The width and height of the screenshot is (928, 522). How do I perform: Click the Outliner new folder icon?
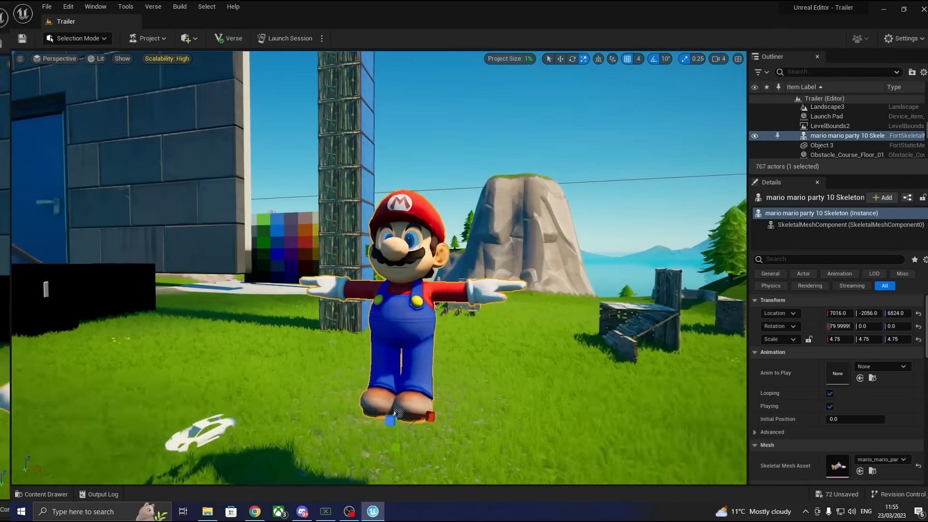pyautogui.click(x=912, y=72)
